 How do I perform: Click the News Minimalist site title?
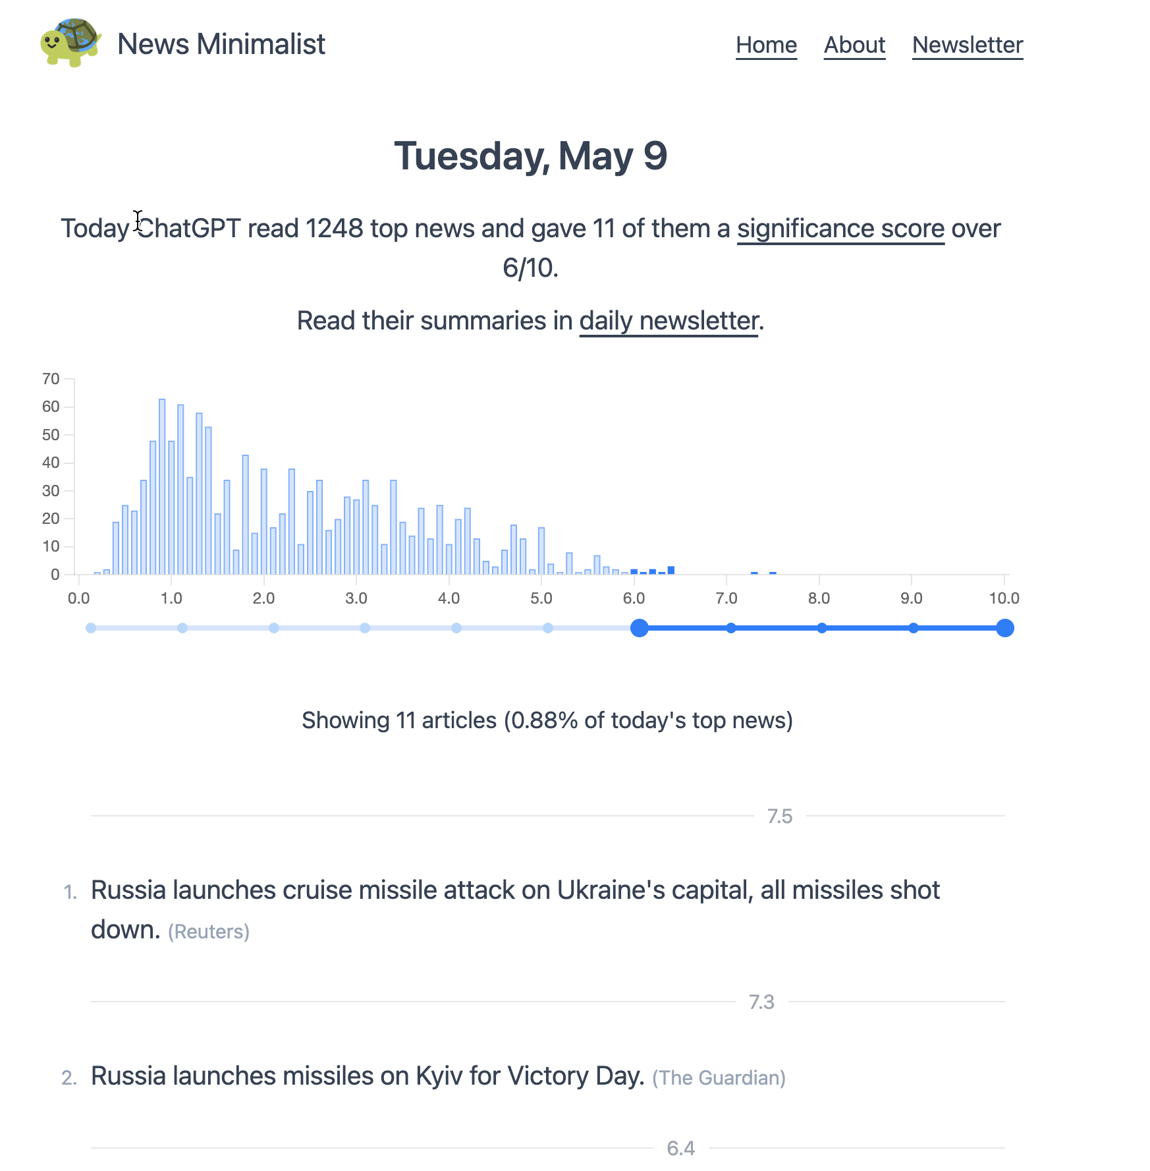[221, 44]
